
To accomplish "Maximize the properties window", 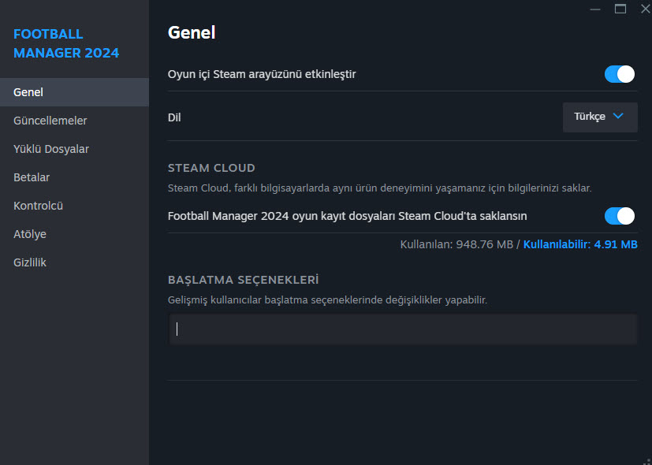I will [x=620, y=9].
